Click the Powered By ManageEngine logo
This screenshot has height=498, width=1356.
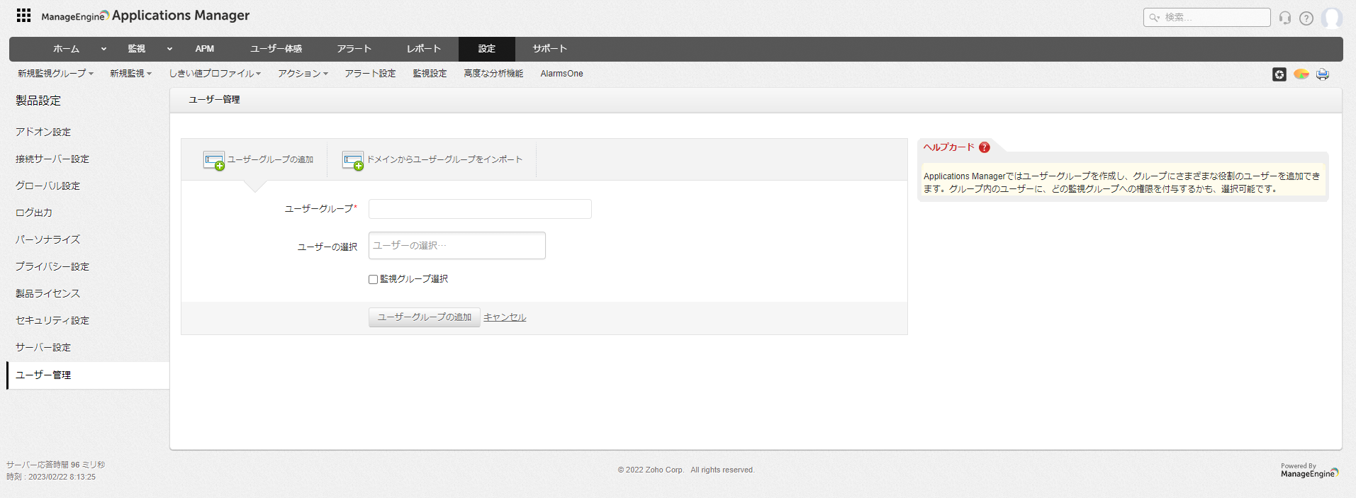coord(1309,471)
